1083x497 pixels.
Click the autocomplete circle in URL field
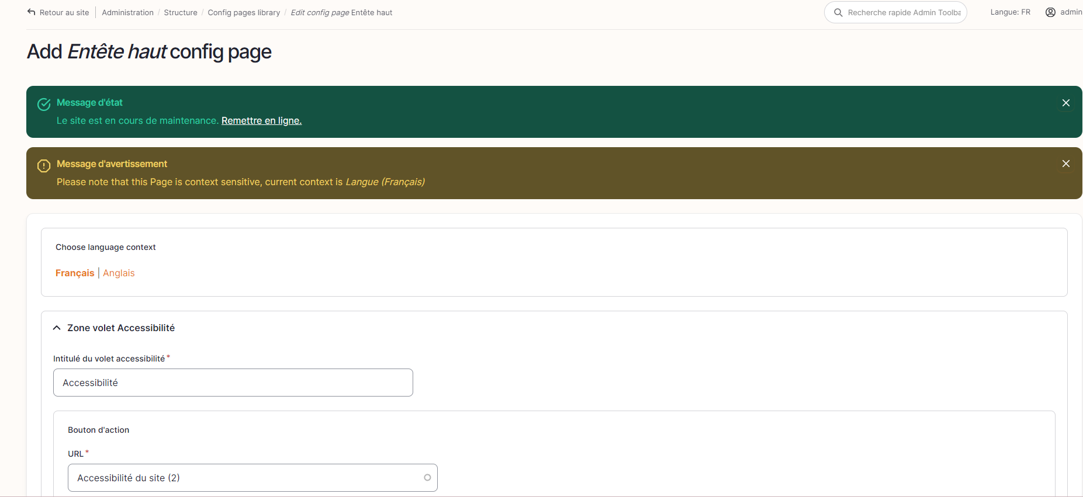pyautogui.click(x=427, y=478)
